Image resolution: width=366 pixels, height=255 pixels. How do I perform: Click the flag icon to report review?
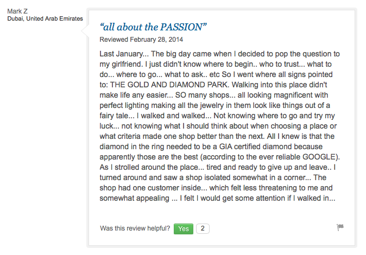click(x=340, y=228)
